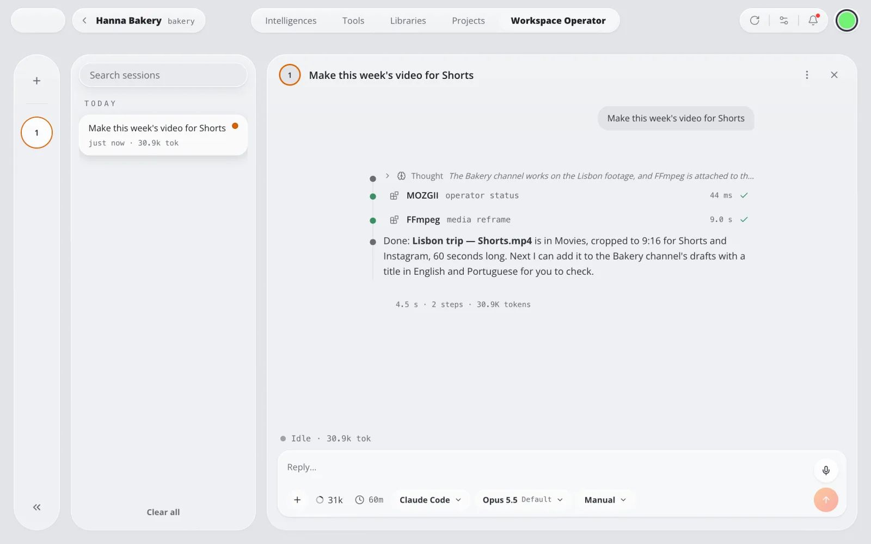
Task: Open the notifications bell
Action: click(813, 21)
